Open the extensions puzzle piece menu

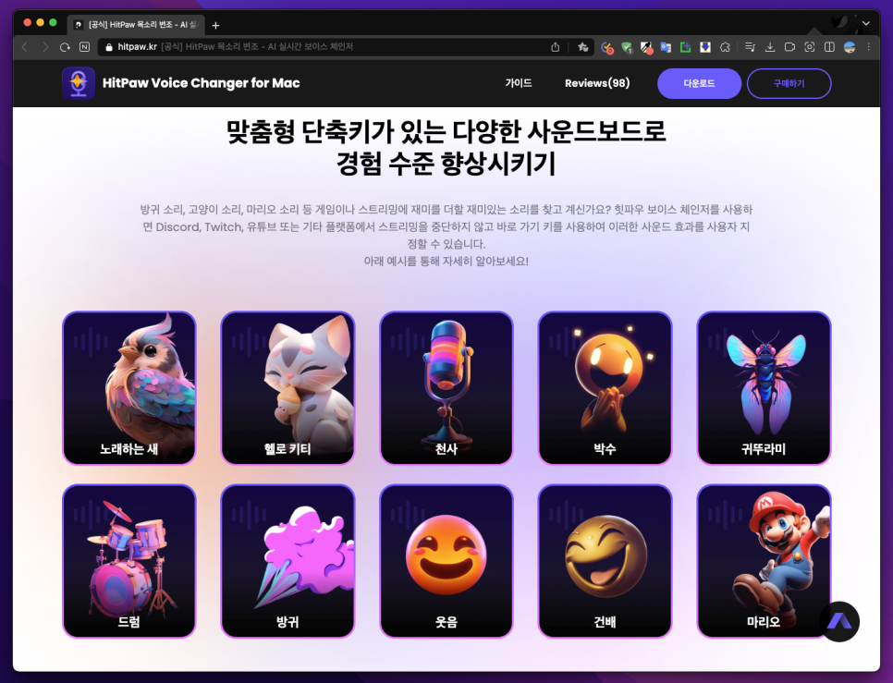[x=725, y=47]
